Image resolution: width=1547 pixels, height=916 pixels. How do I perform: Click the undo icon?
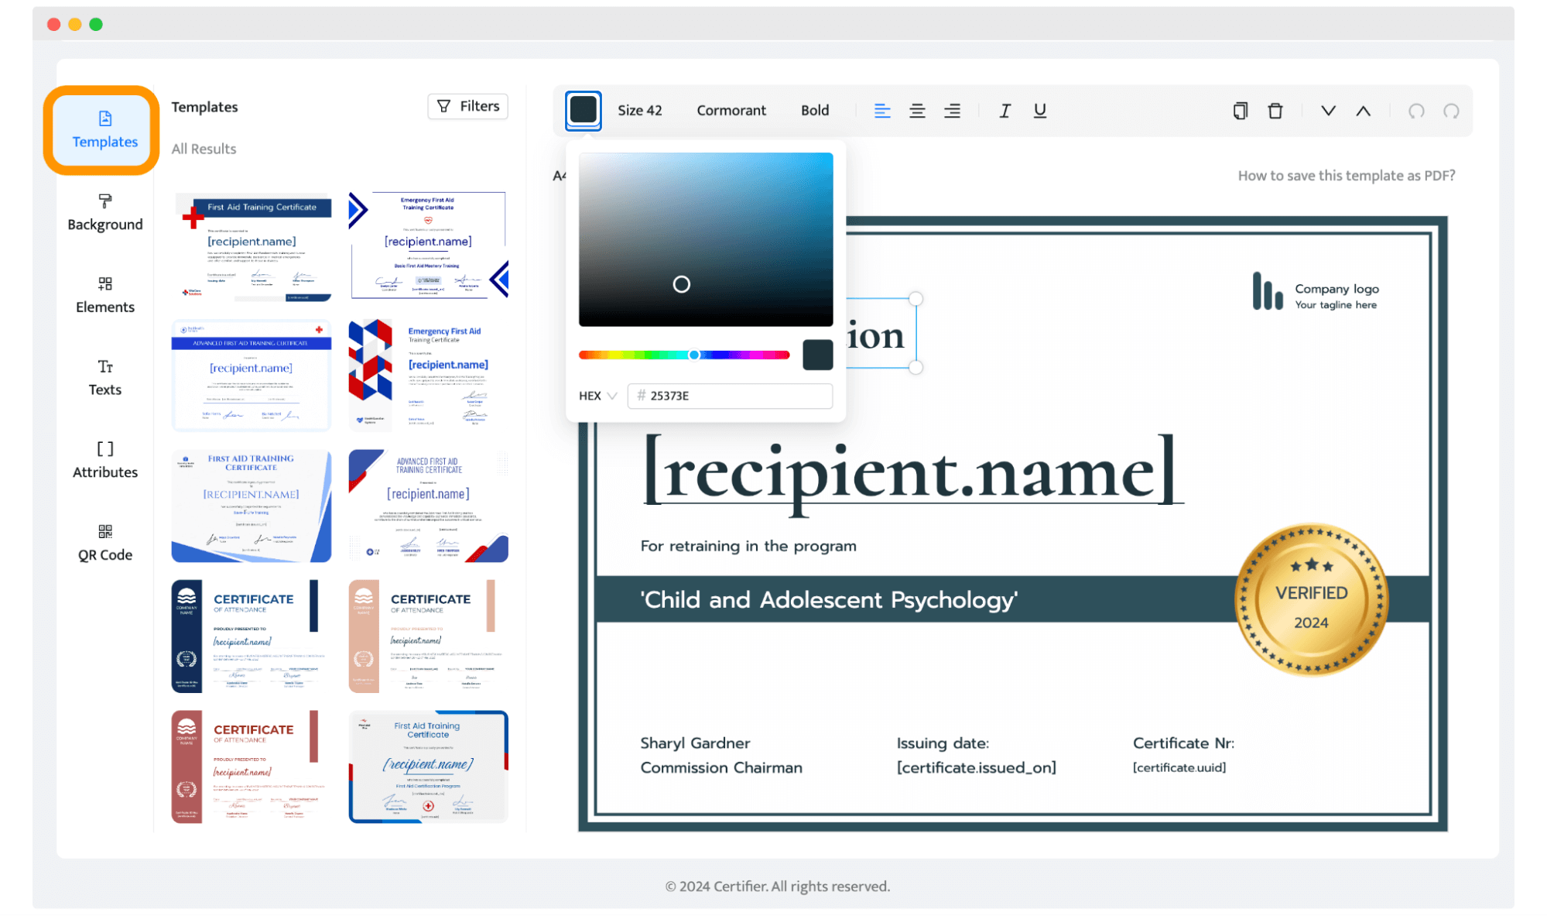[1416, 111]
